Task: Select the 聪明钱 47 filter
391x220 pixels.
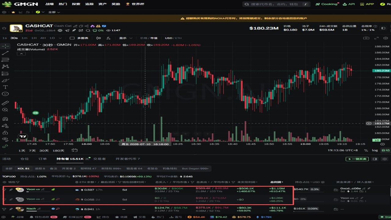Action: click(x=88, y=168)
